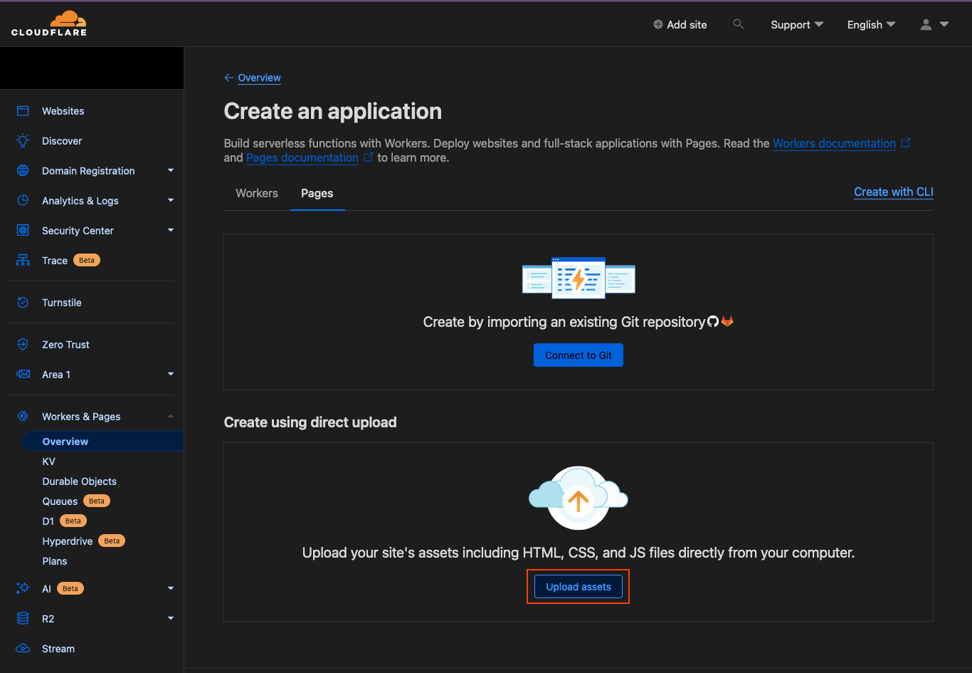Click external link icon after Pages documentation

(369, 157)
